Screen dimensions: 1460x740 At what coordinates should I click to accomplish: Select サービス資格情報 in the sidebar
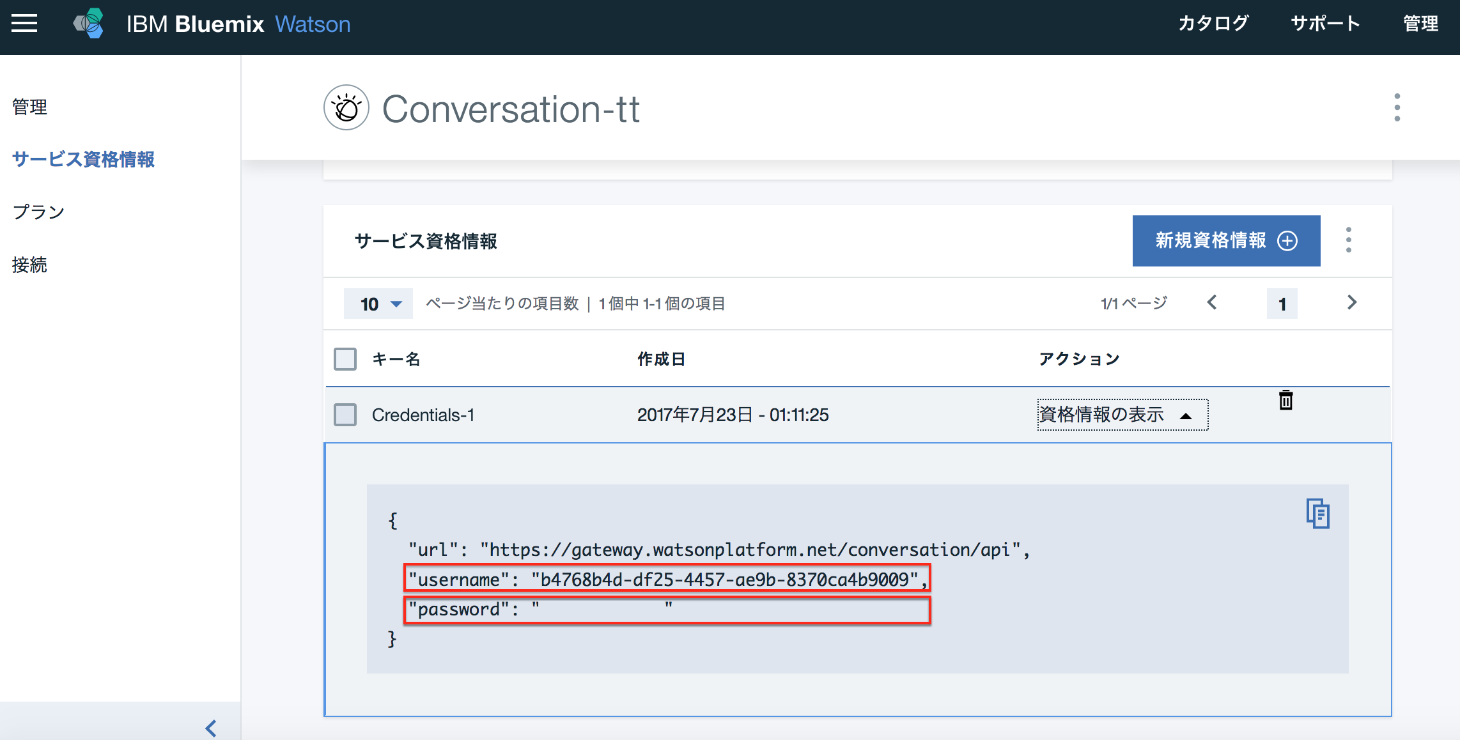pyautogui.click(x=83, y=159)
